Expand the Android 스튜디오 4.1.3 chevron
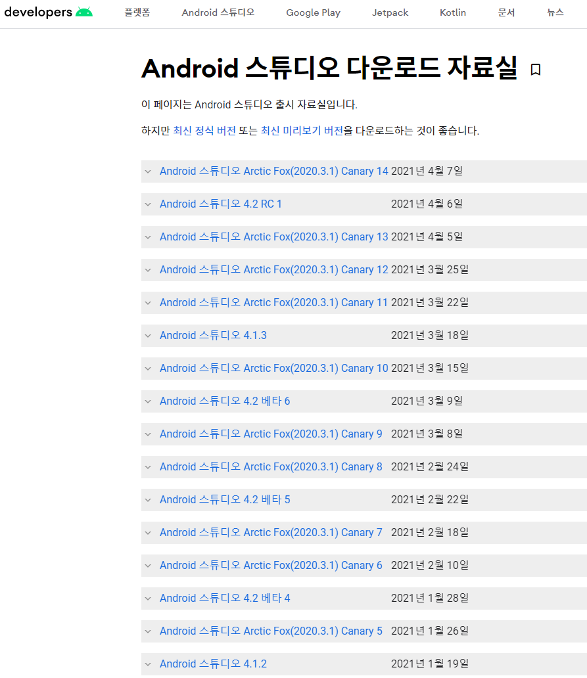Viewport: 587px width, 678px height. coord(148,336)
